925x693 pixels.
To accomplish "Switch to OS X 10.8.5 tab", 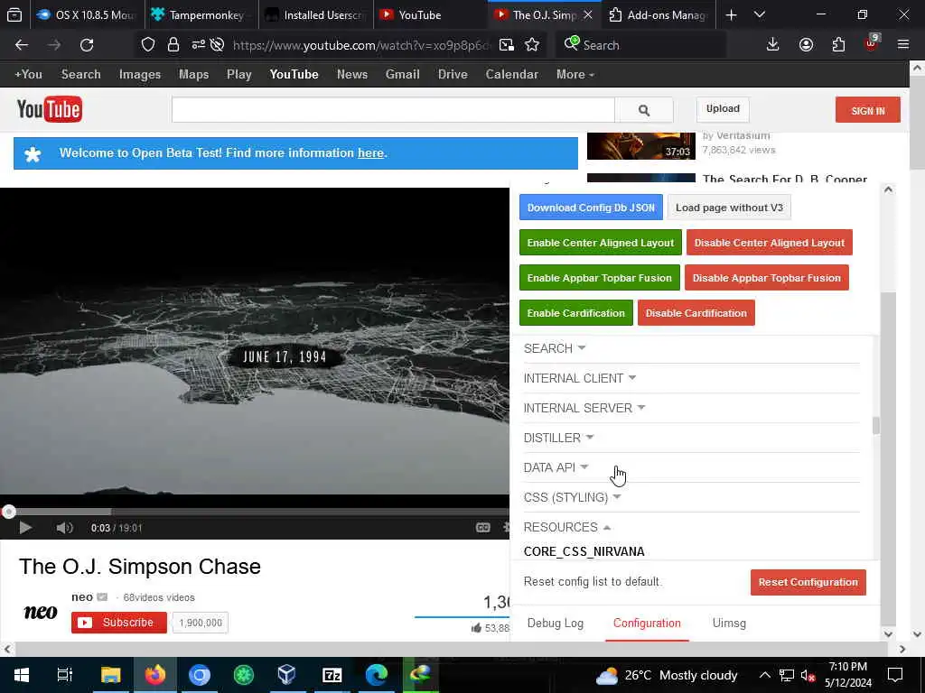I will pos(88,15).
